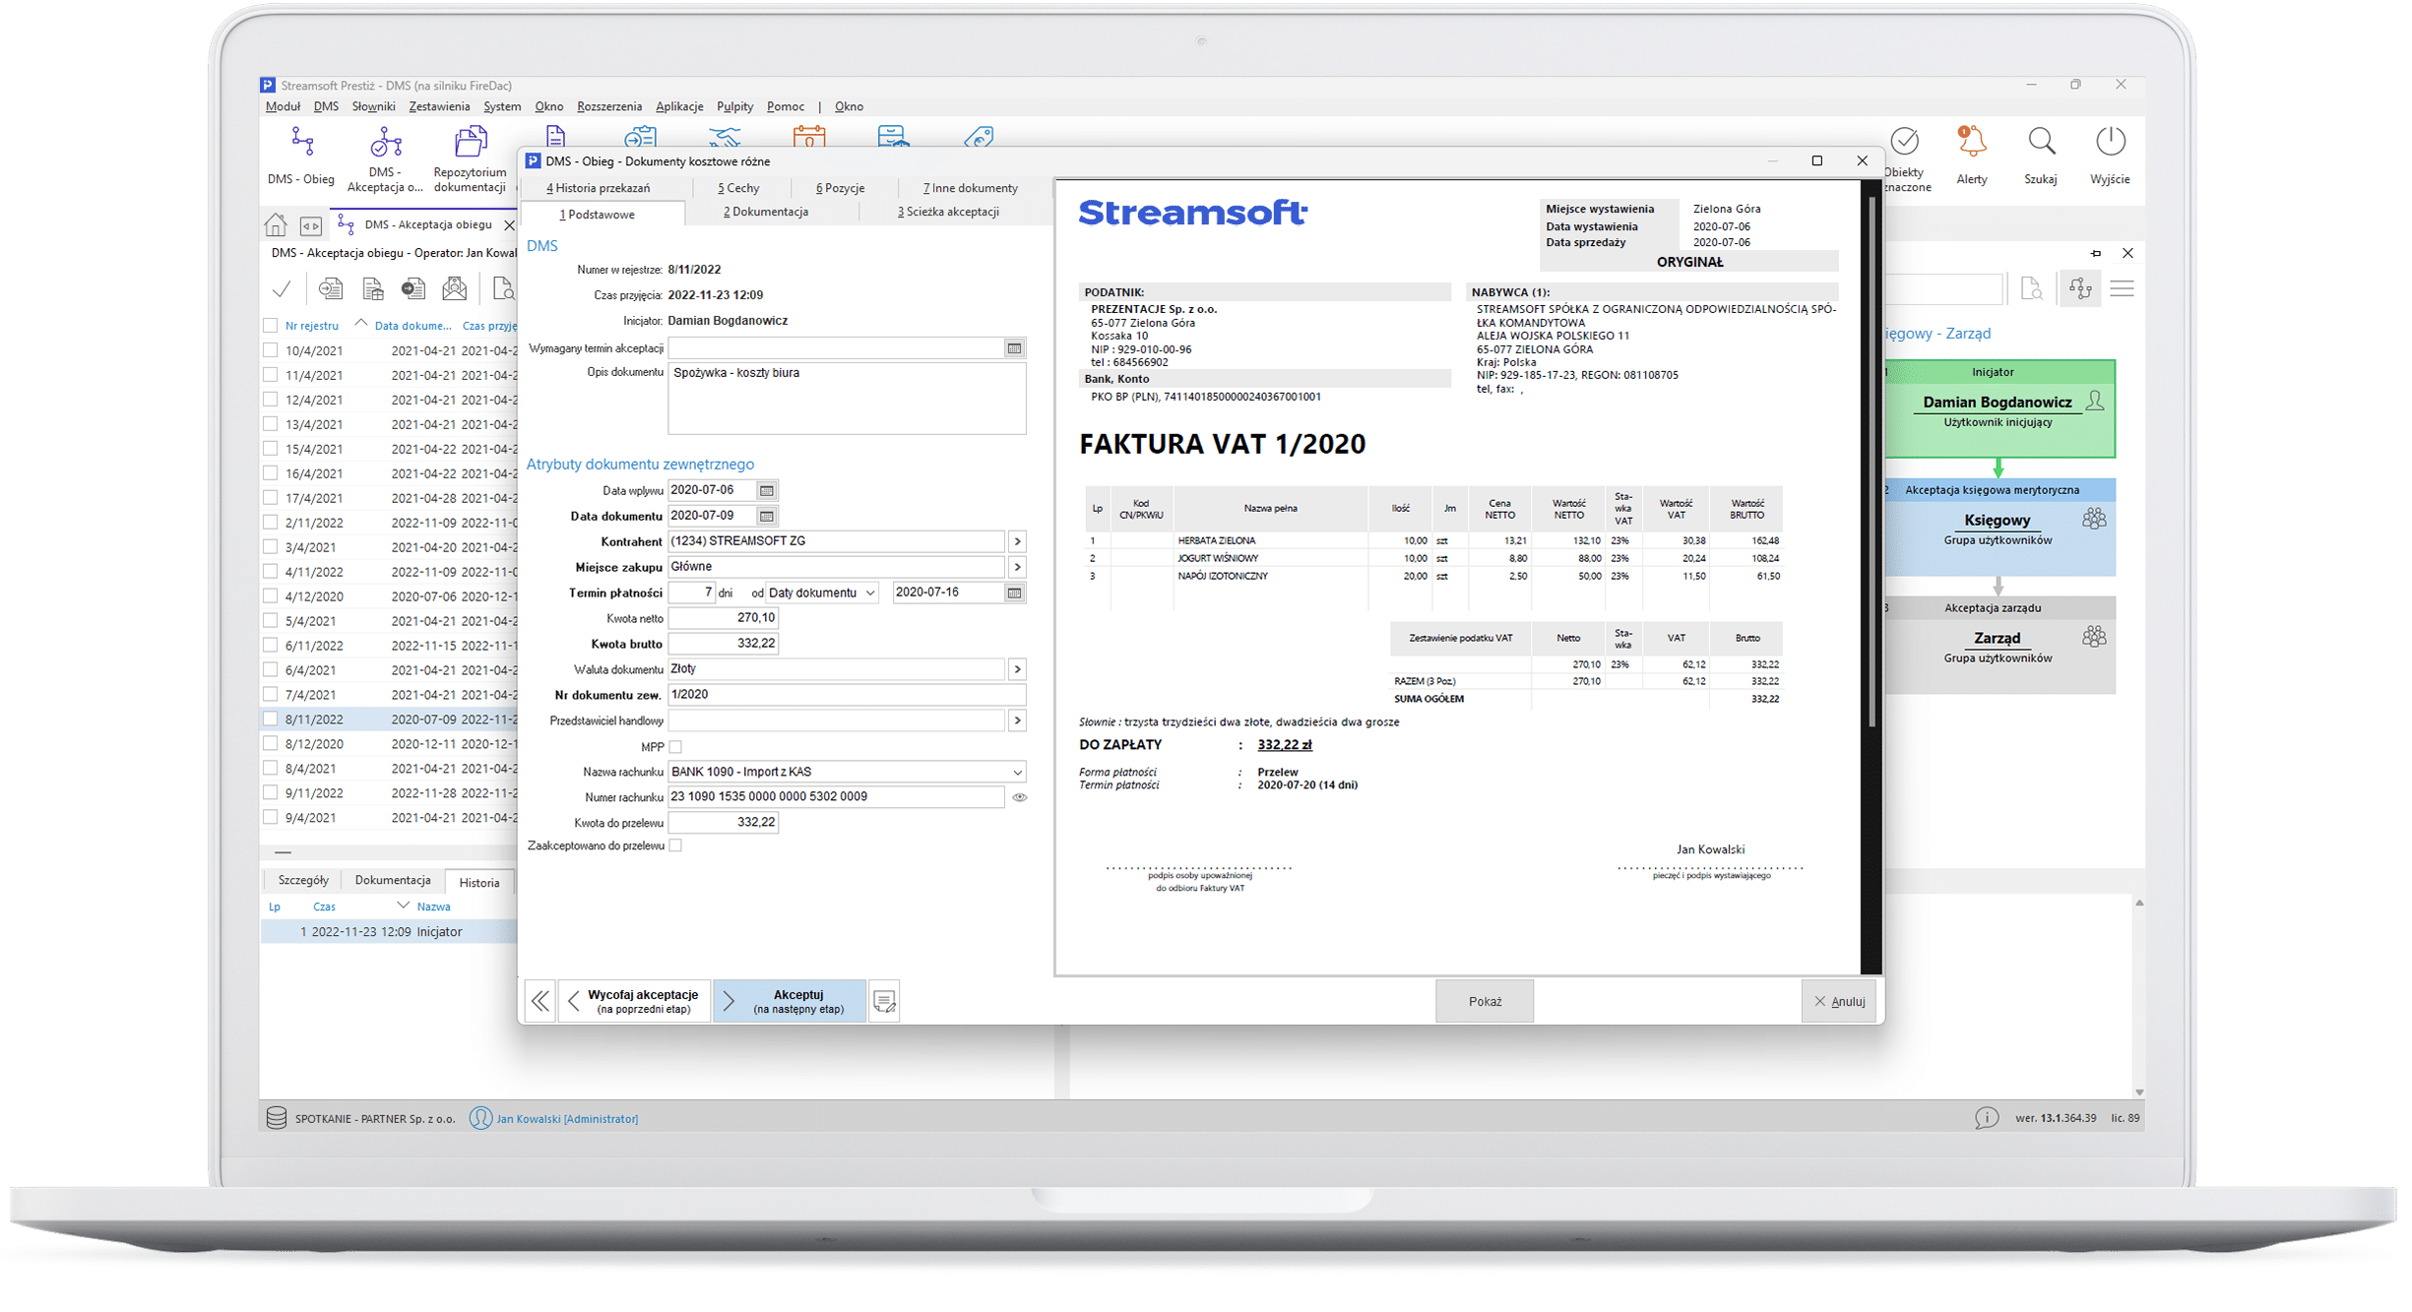2412x1312 pixels.
Task: Click the Anuluj button
Action: tap(1839, 1002)
